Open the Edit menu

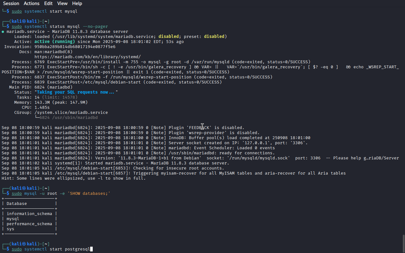pos(48,3)
